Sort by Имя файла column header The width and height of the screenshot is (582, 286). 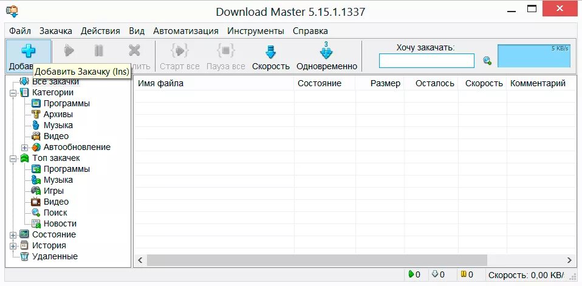click(x=214, y=83)
